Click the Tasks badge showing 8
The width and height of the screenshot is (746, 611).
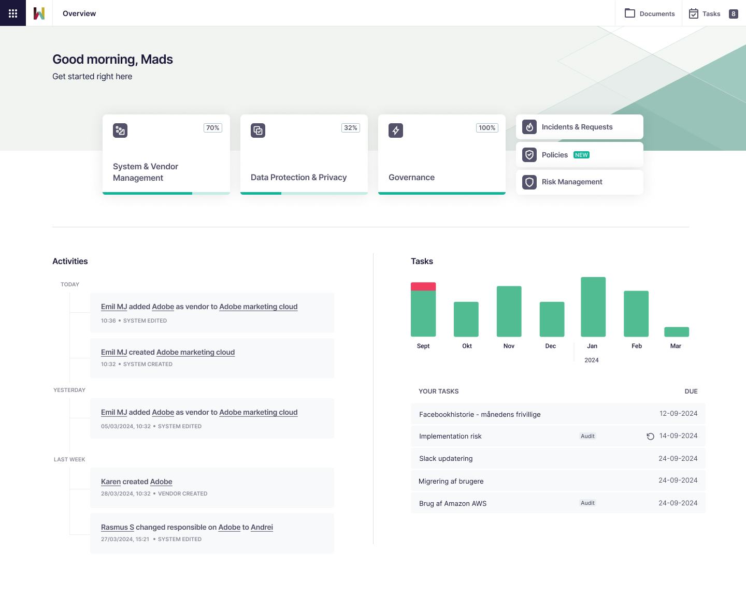(733, 14)
